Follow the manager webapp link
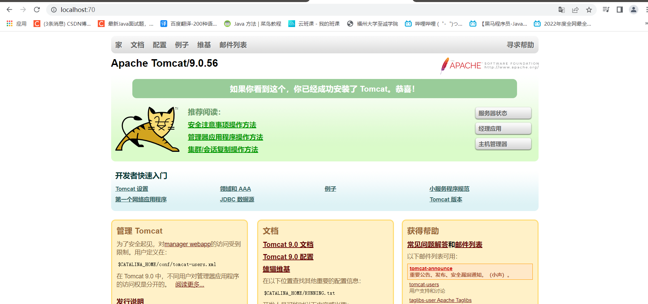The image size is (648, 304). 187,244
